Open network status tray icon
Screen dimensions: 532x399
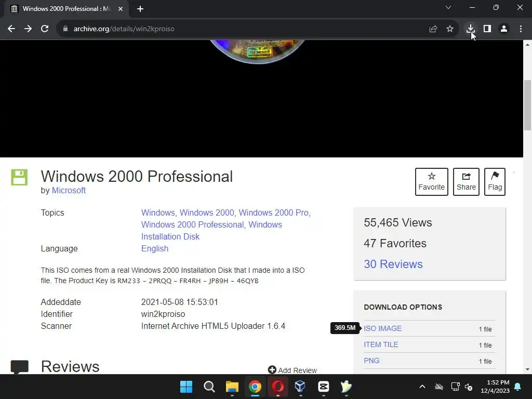pos(455,387)
